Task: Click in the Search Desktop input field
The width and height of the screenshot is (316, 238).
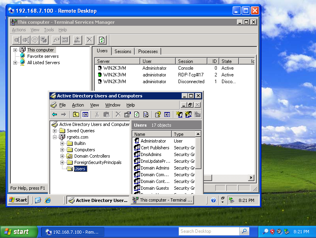Action: click(209, 231)
